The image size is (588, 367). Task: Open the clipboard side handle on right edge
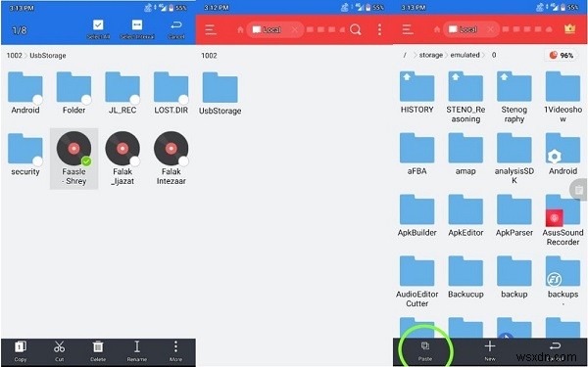[579, 190]
